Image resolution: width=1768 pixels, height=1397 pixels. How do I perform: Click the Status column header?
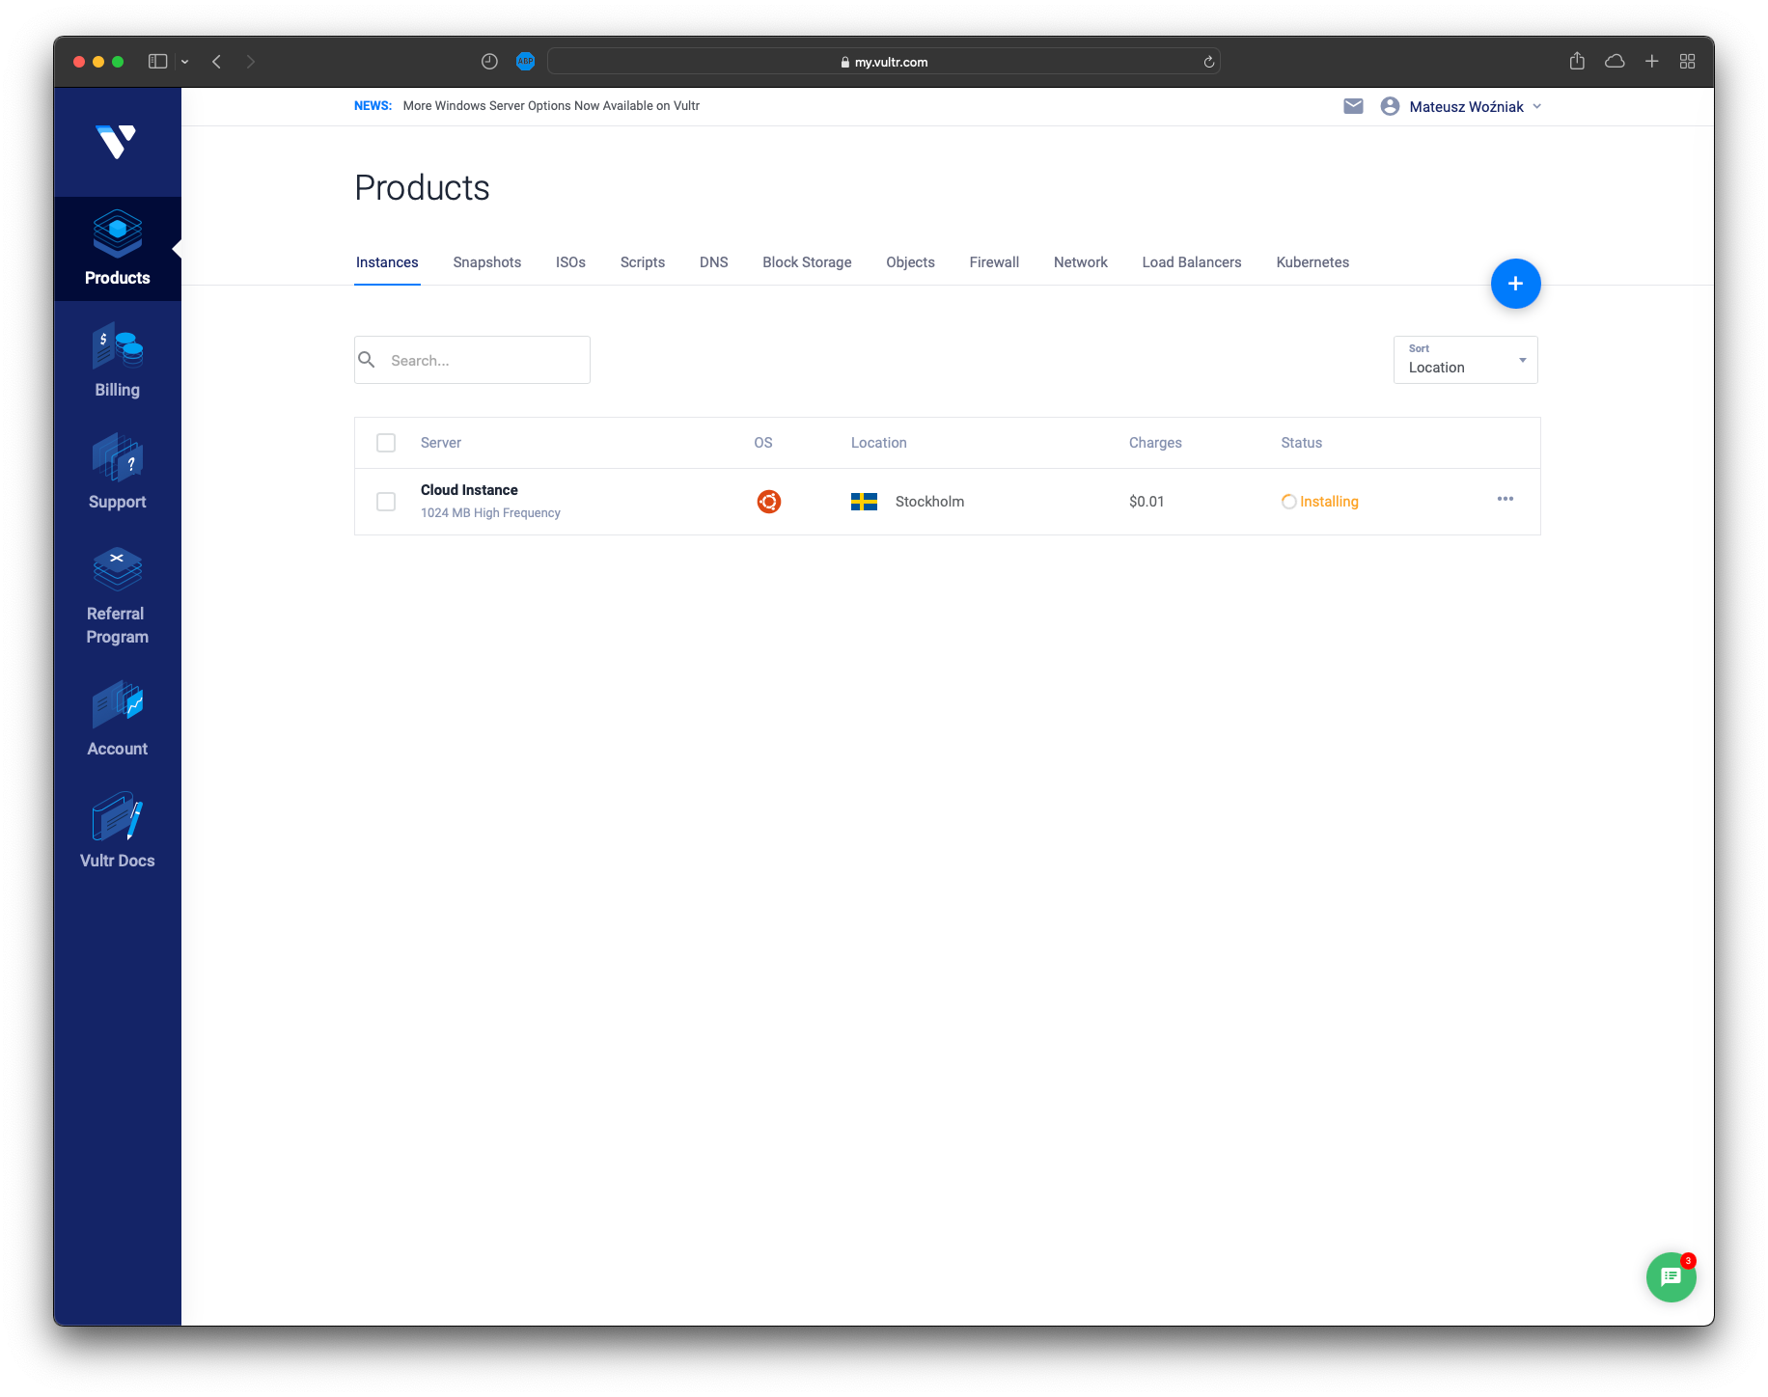[x=1302, y=443]
